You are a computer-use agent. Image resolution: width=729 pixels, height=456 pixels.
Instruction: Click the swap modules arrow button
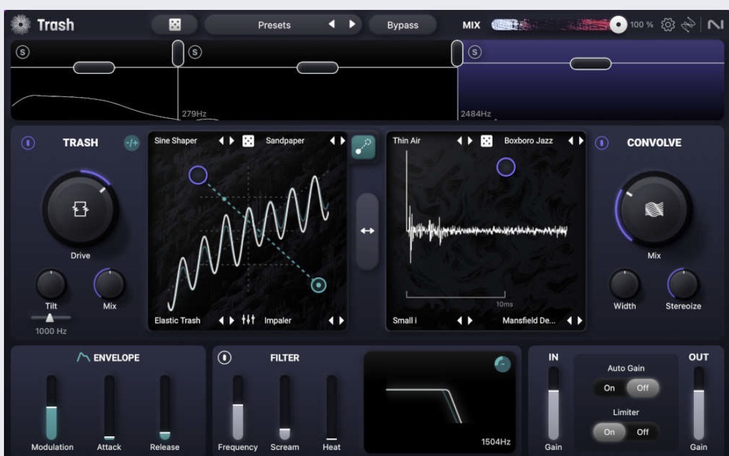(367, 231)
